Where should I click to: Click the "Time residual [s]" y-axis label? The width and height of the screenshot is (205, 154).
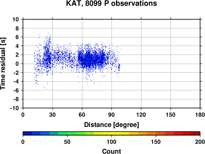3,64
